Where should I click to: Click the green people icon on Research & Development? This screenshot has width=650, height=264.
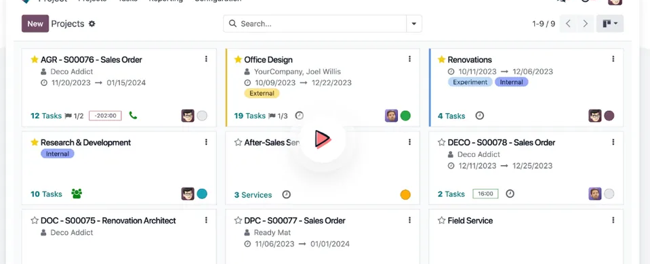tap(77, 194)
